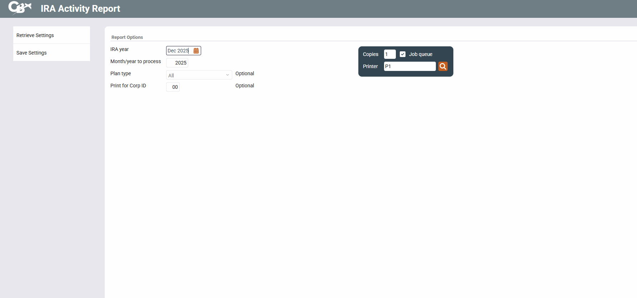The height and width of the screenshot is (298, 637).
Task: Expand the Plan type dropdown arrow
Action: click(227, 75)
